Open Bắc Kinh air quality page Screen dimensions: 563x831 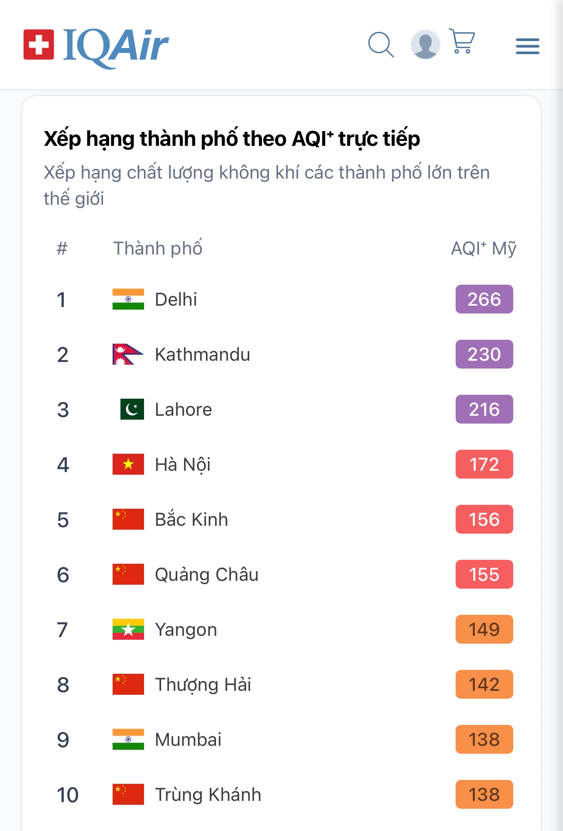[x=192, y=520]
